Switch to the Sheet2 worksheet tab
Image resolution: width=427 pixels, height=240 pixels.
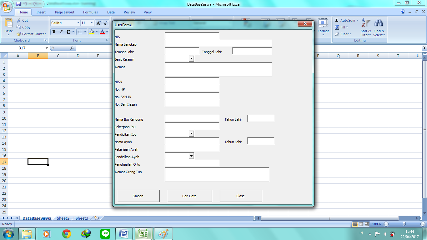[63, 218]
